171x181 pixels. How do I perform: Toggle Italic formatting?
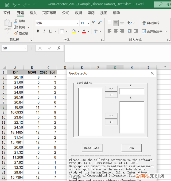44,31
